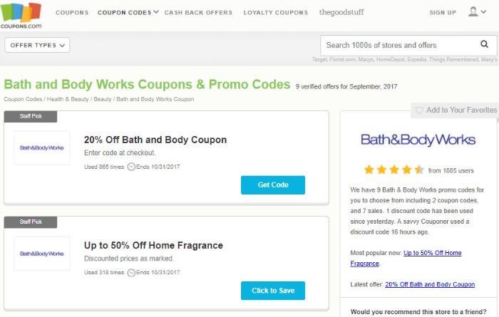Screen dimensions: 499x317
Task: Click the large Bath&BodyWorks sidebar logo
Action: [418, 140]
